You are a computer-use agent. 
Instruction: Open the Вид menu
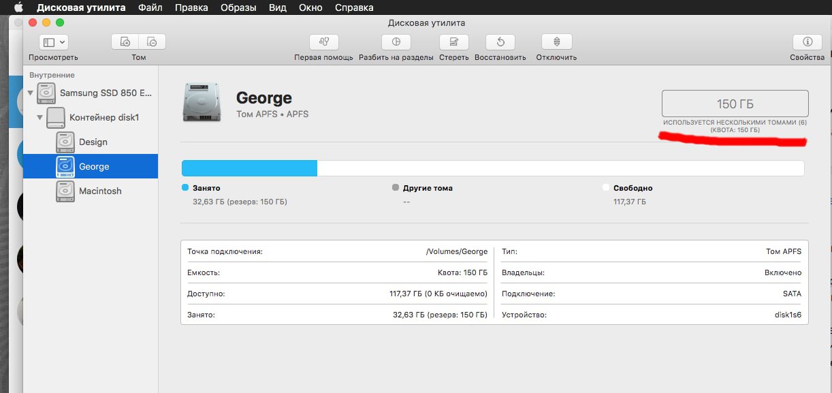tap(278, 7)
